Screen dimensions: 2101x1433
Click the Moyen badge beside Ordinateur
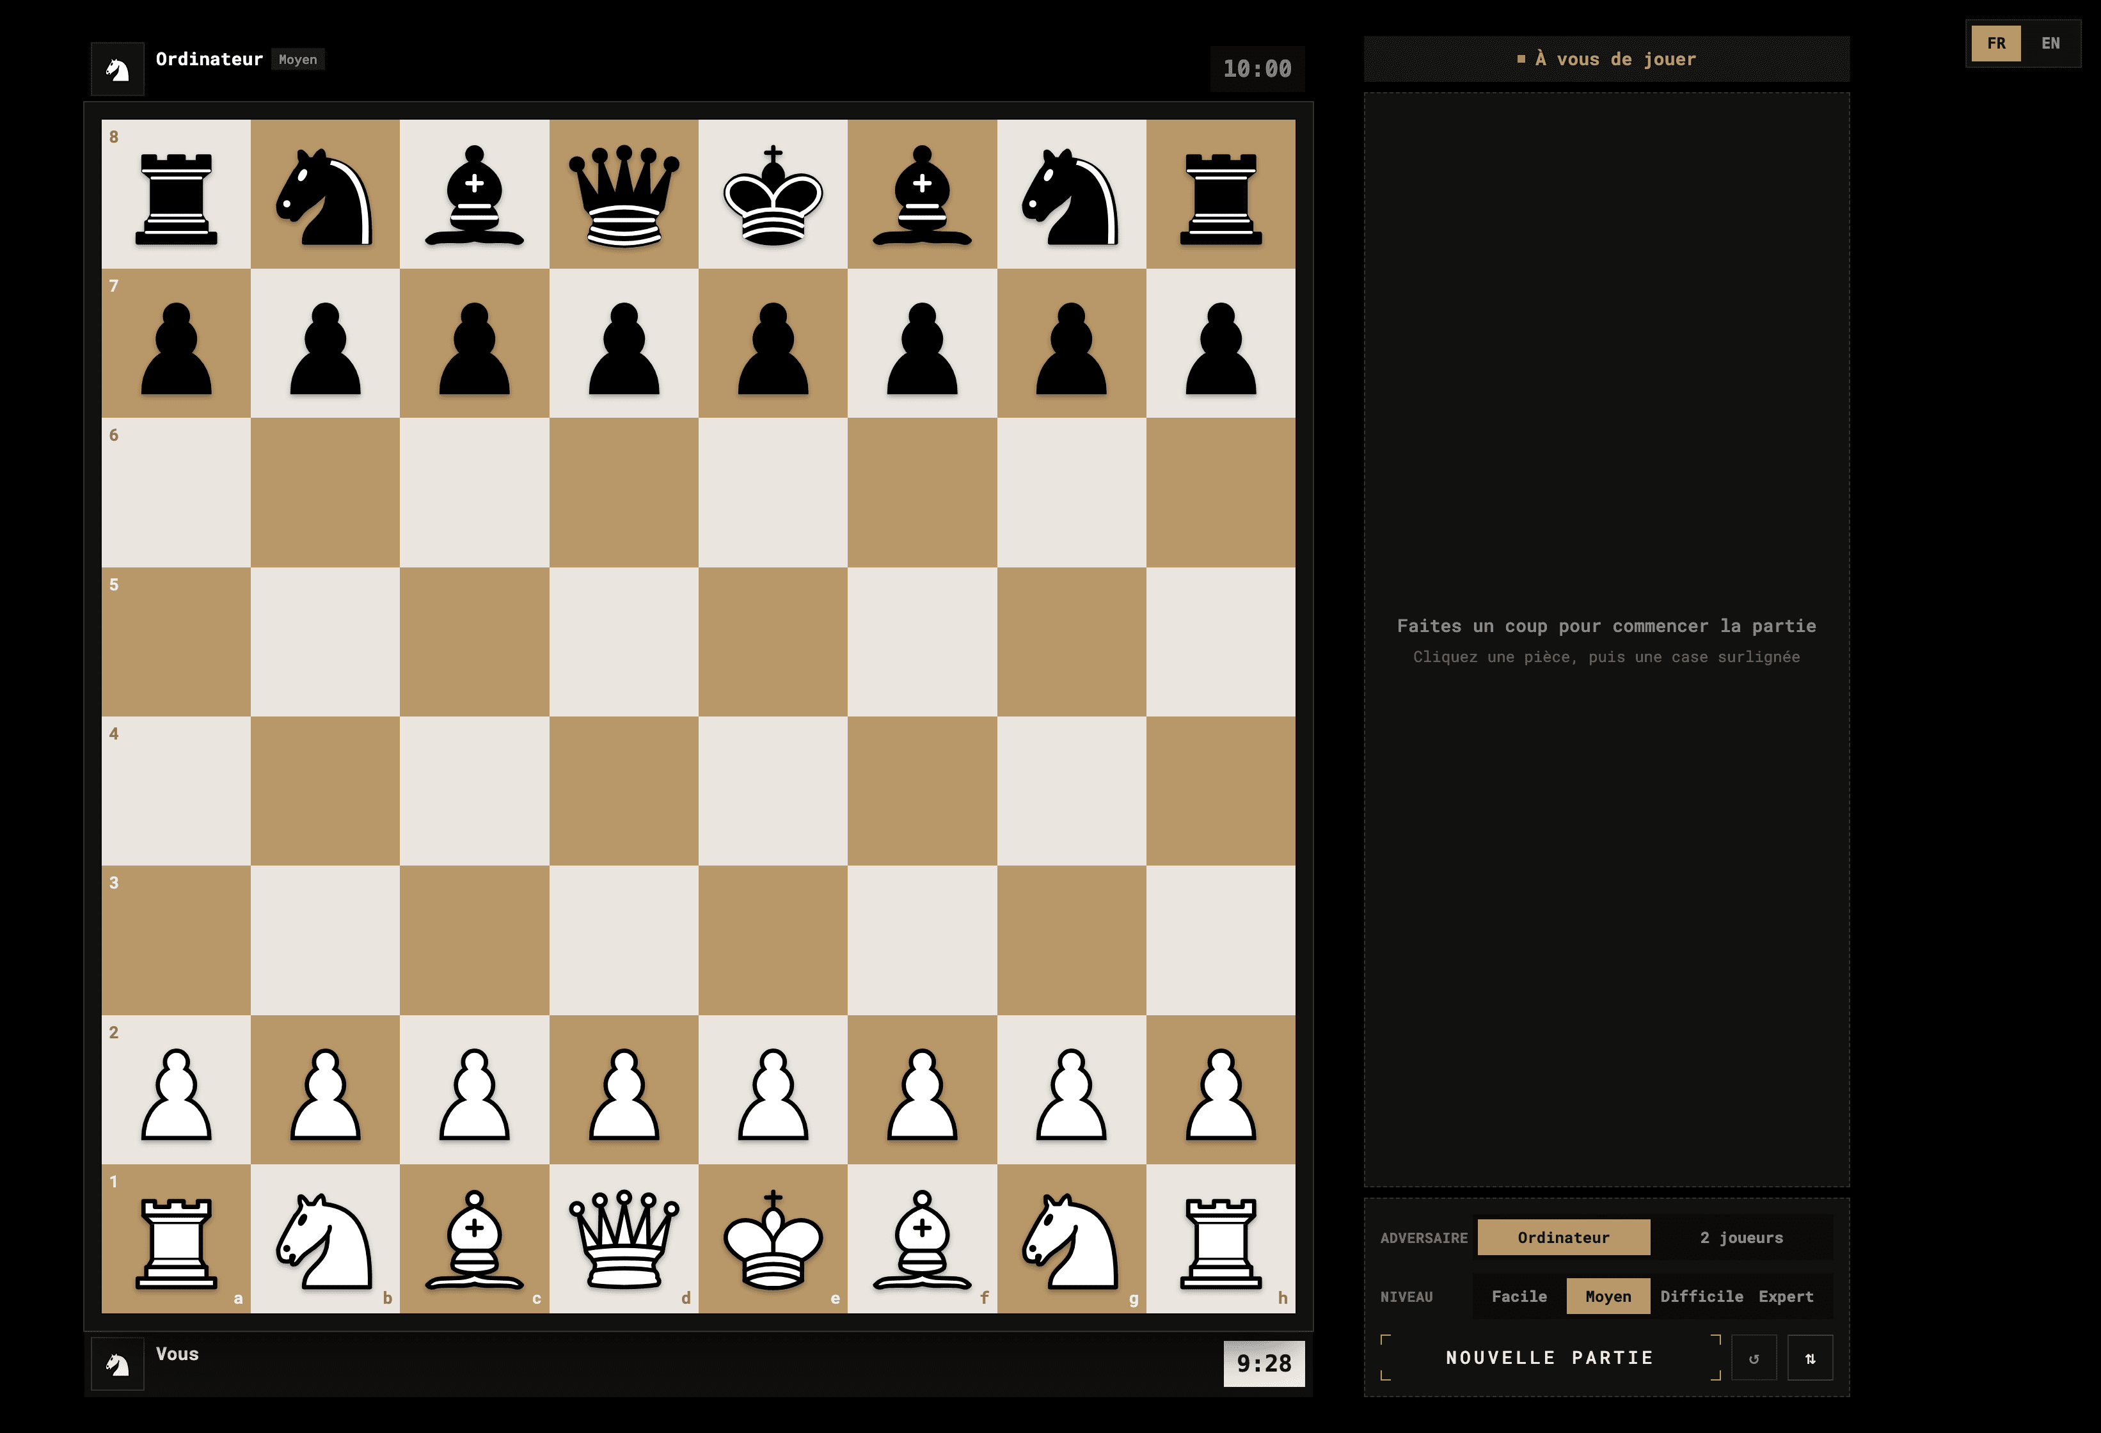297,59
